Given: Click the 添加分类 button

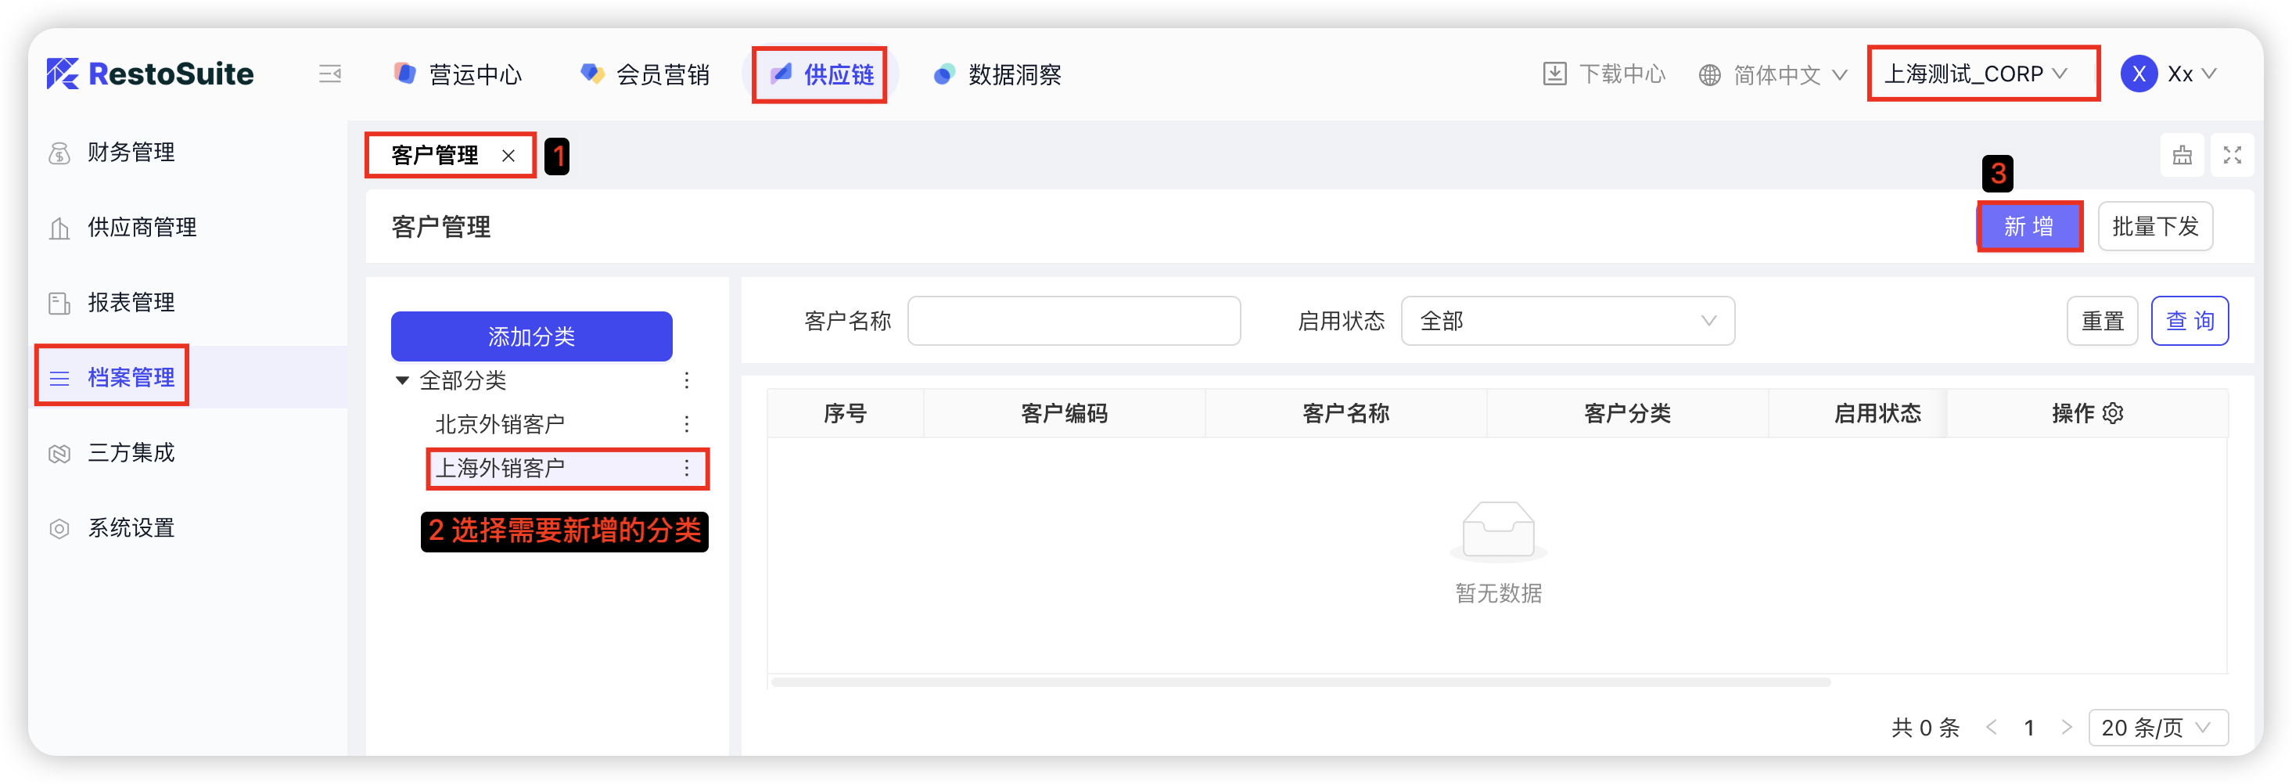Looking at the screenshot, I should [x=531, y=336].
